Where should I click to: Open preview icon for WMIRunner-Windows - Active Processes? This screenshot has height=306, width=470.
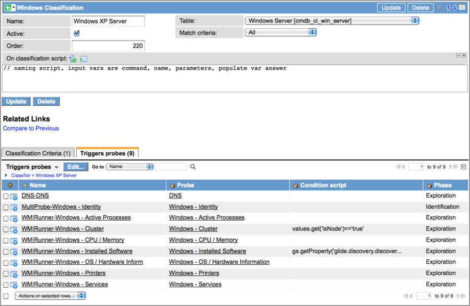coord(14,218)
